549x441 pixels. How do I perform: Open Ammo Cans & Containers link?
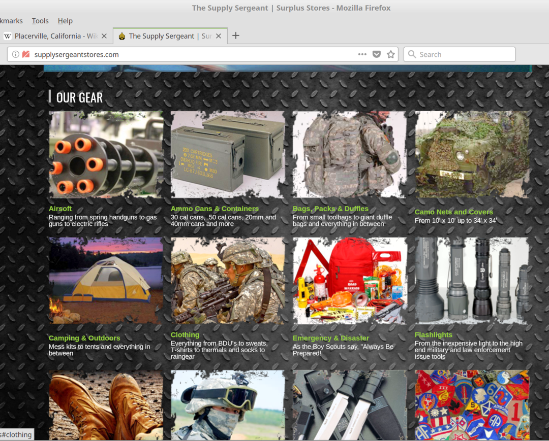215,209
